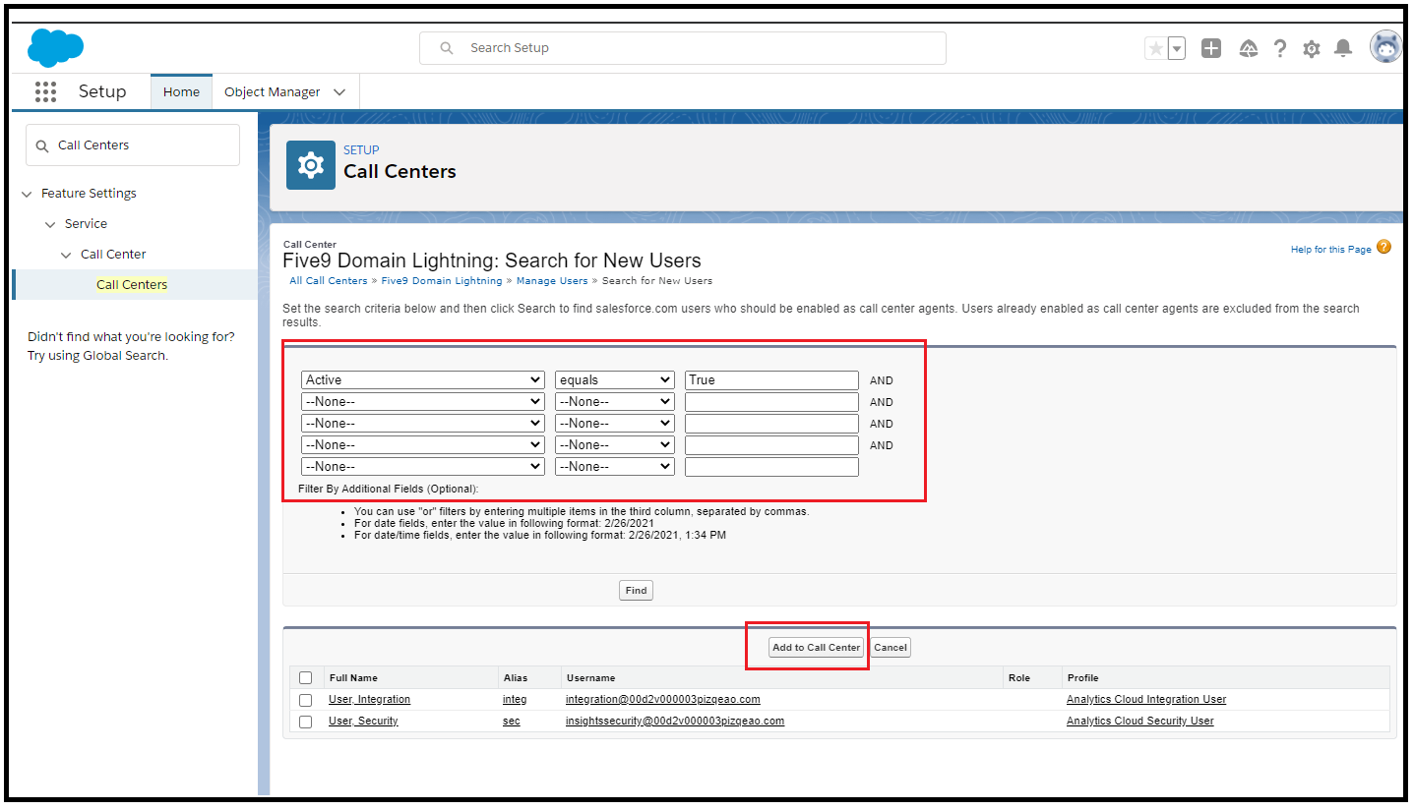The width and height of the screenshot is (1414, 810).
Task: Open the App Launcher grid icon
Action: click(x=45, y=91)
